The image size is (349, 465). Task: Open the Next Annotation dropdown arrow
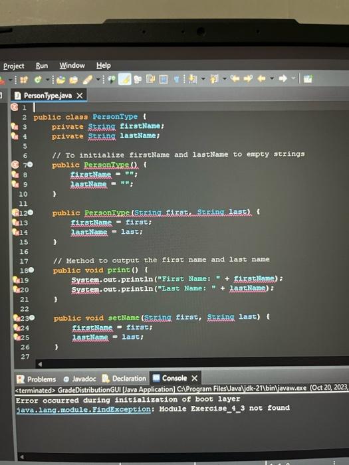203,79
